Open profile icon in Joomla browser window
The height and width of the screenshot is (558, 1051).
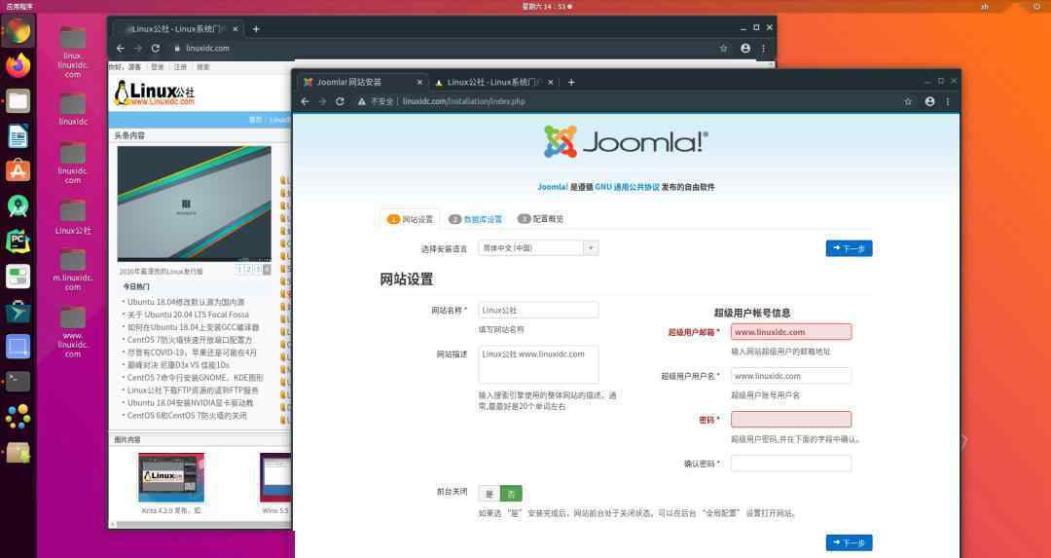(929, 101)
